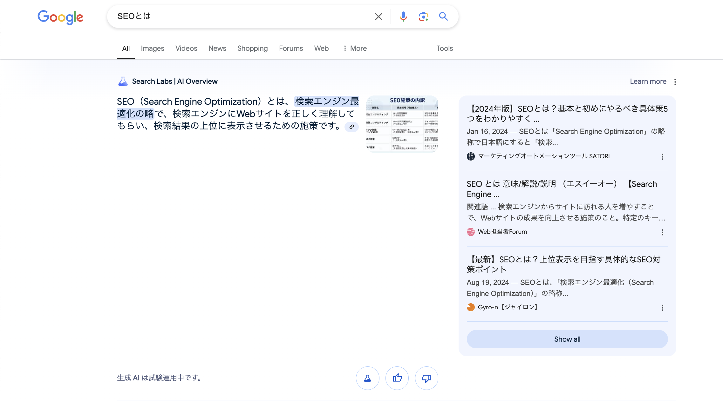Click the microphone icon for voice search

pyautogui.click(x=403, y=16)
